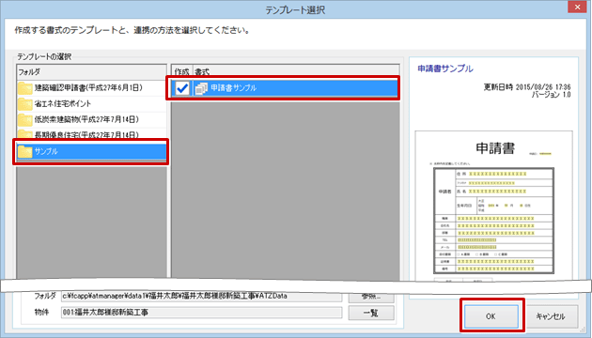Select the 長期優良住宅(平成27年7月14日) folder
The height and width of the screenshot is (338, 592).
coord(91,134)
